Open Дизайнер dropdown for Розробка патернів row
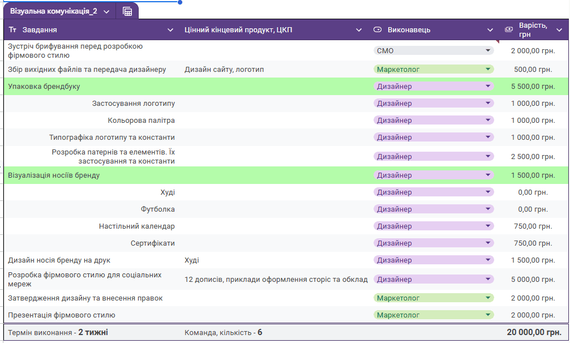The height and width of the screenshot is (343, 570). [434, 156]
